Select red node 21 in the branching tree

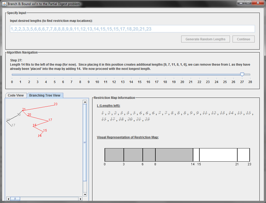24,109
